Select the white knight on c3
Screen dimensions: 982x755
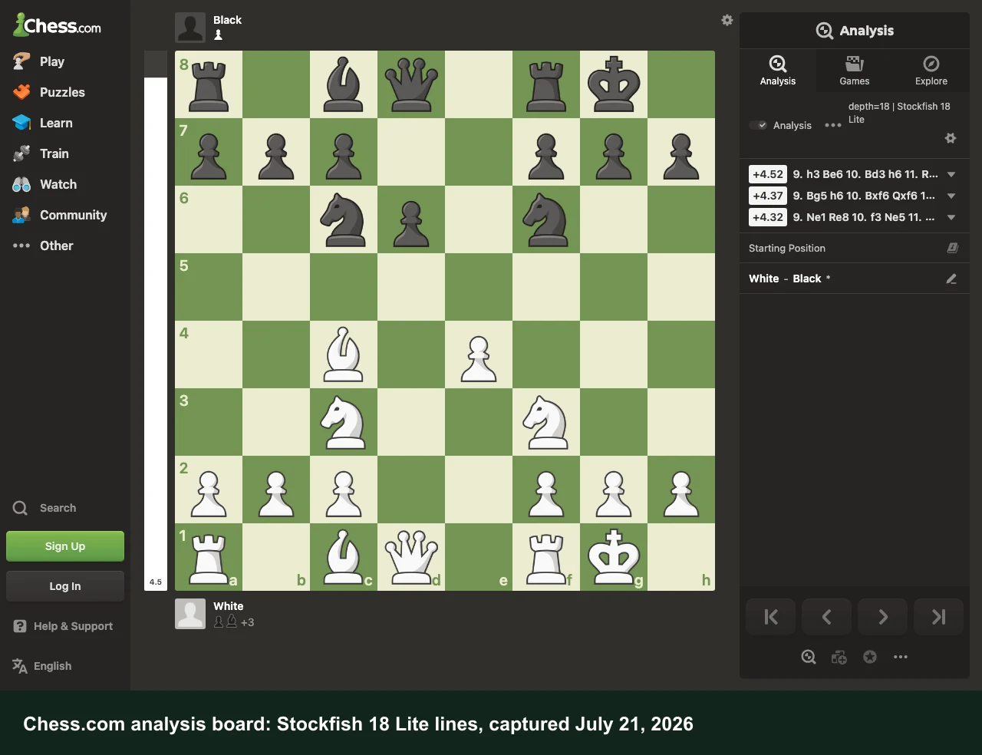pyautogui.click(x=344, y=422)
